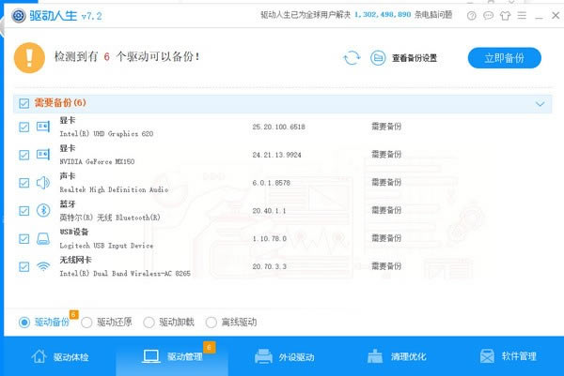Click the refresh icon beside backup settings

pos(352,58)
